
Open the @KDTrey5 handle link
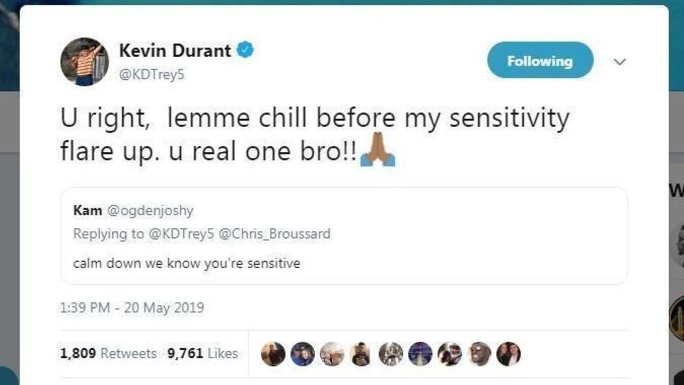[x=151, y=74]
